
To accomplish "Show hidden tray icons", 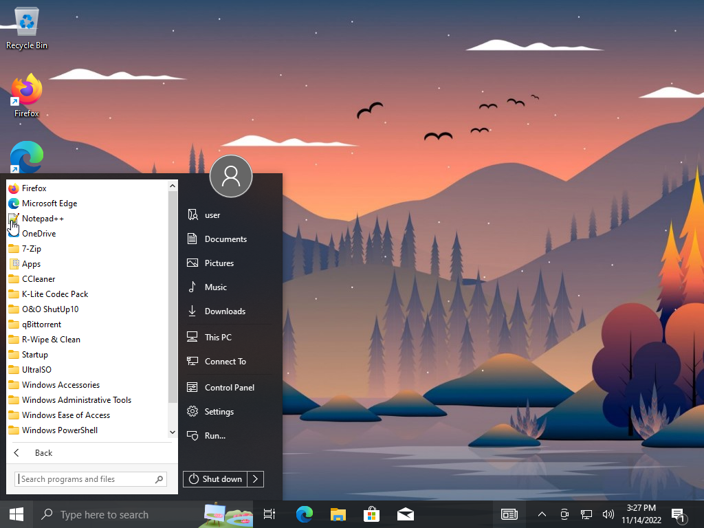I will (x=542, y=514).
